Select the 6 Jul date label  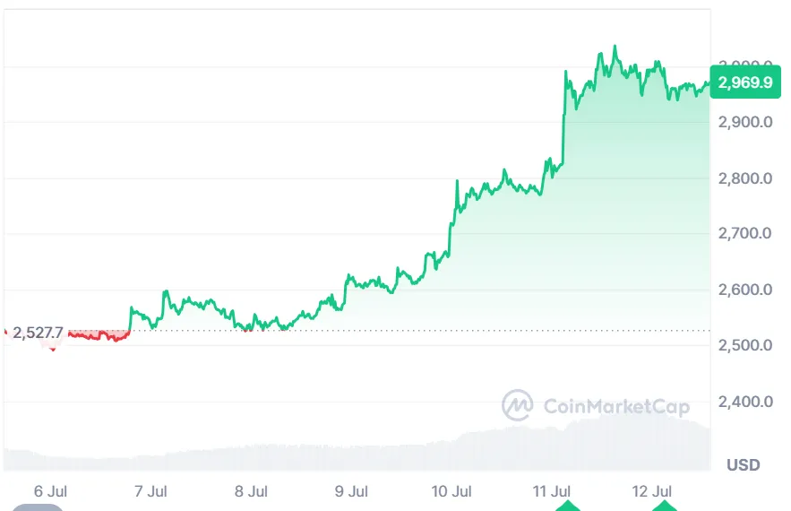50,491
